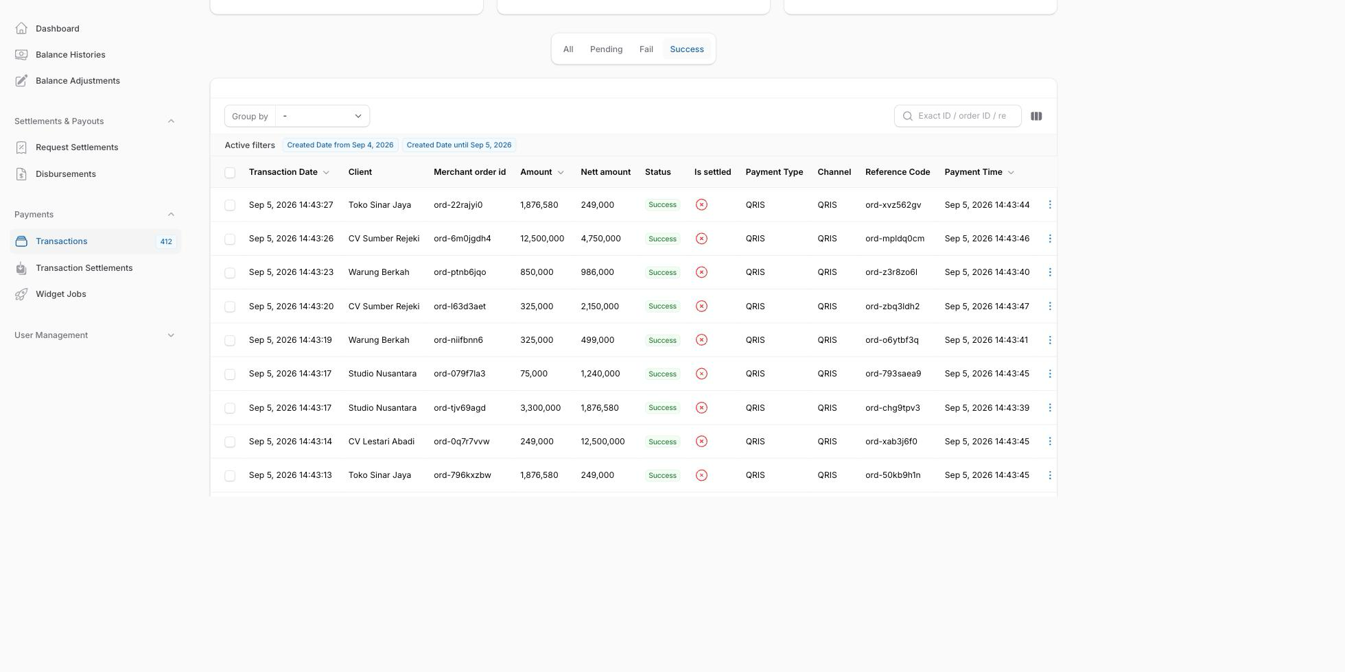Click the reference code ord-xvz562gv

point(893,205)
